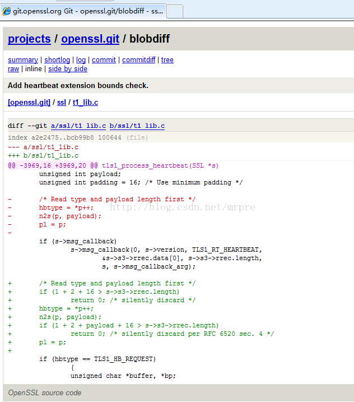This screenshot has height=402, width=354.
Task: Click the '--- a/ssl/t1_lib.c' line
Action: (43, 147)
